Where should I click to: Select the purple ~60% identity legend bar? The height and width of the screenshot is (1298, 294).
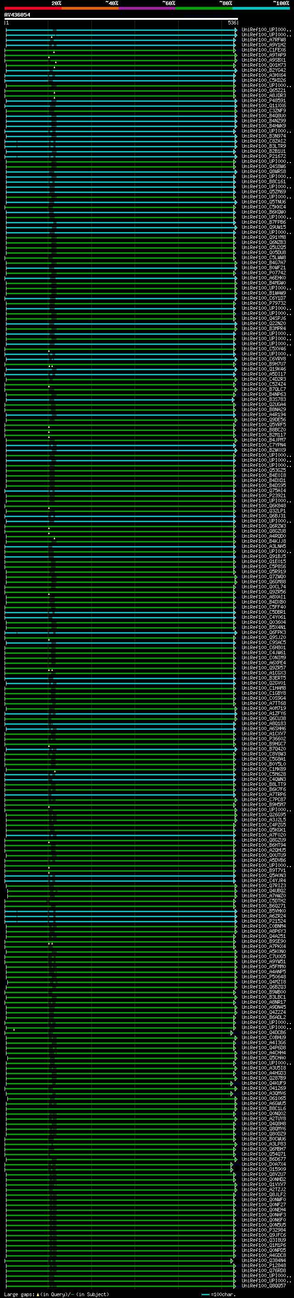coord(147,8)
